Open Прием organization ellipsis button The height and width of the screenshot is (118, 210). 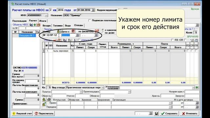point(170,103)
